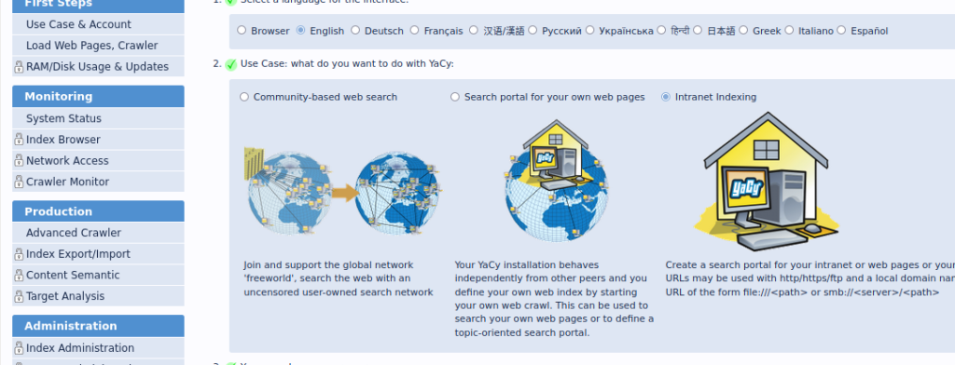This screenshot has width=955, height=365.
Task: Choose Deutsch as interface language
Action: 355,30
